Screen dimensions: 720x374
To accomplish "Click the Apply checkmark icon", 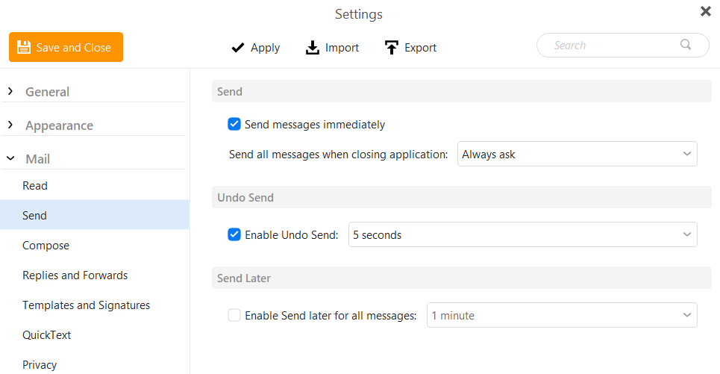I will click(x=238, y=48).
